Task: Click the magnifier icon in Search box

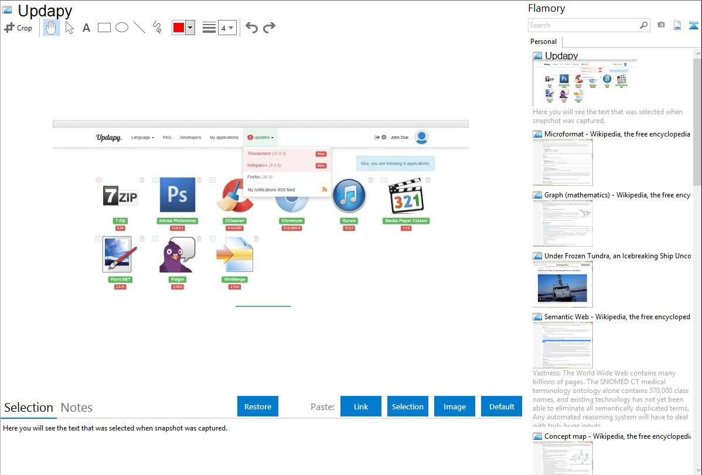Action: [643, 25]
